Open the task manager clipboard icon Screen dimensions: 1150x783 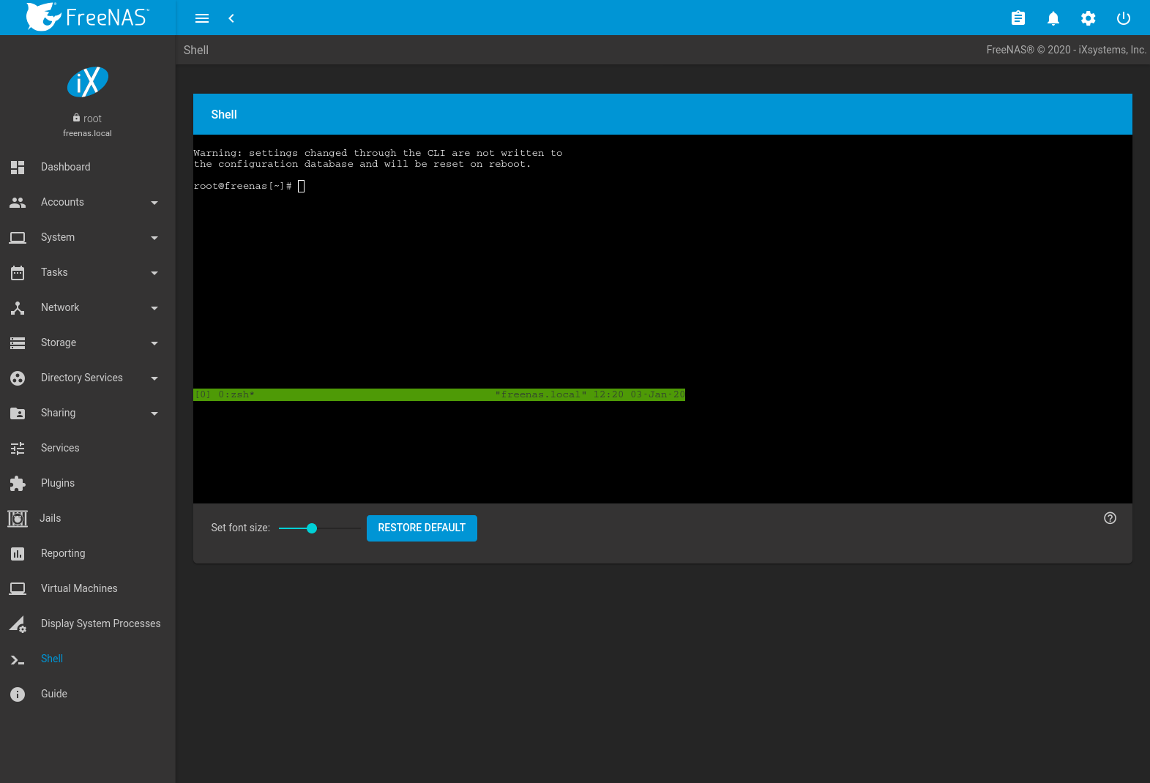1018,18
